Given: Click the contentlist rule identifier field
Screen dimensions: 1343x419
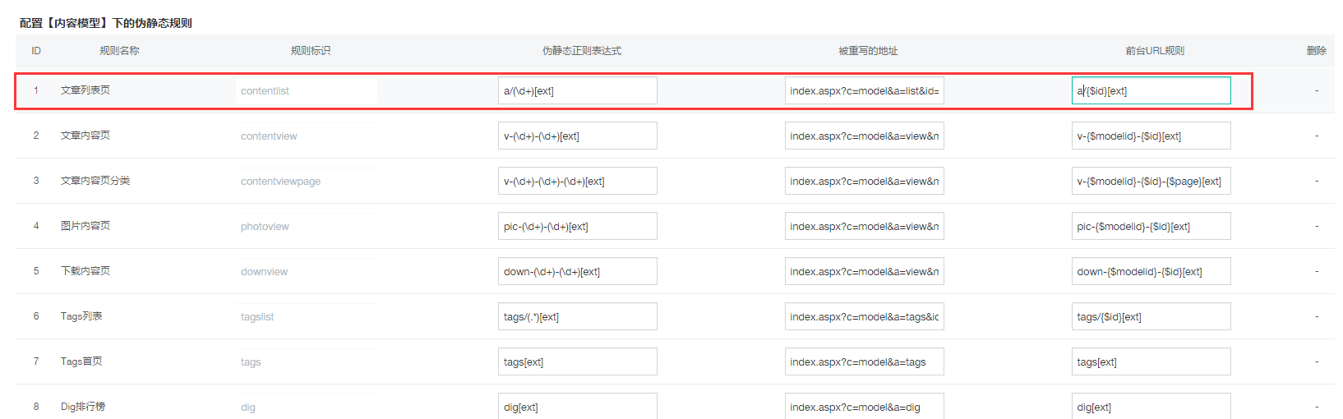Looking at the screenshot, I should tap(306, 91).
